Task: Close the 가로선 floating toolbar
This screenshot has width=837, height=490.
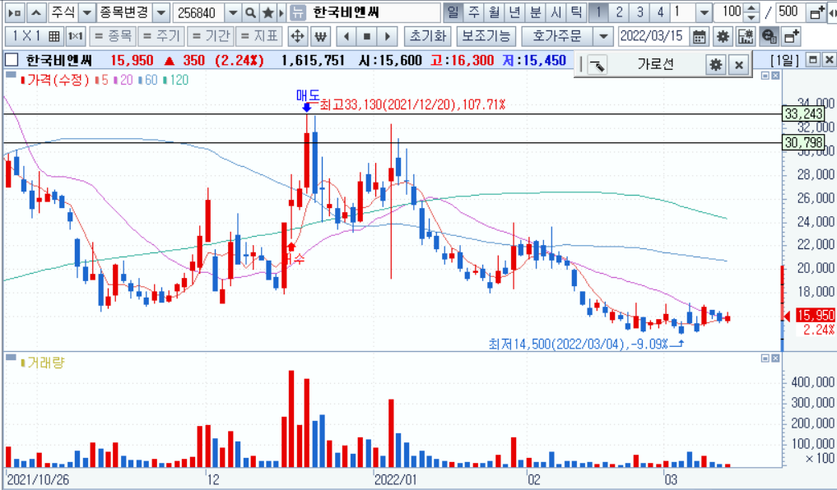Action: click(739, 65)
